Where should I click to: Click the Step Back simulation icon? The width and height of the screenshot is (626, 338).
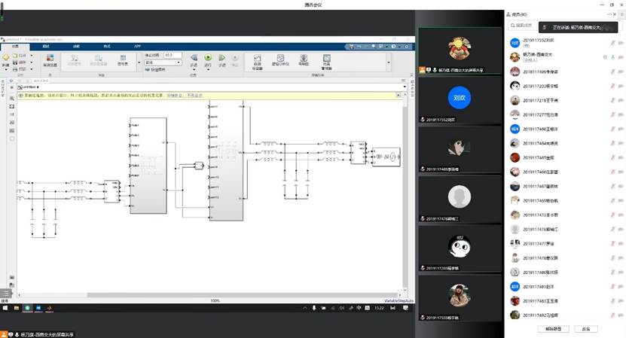tap(193, 58)
